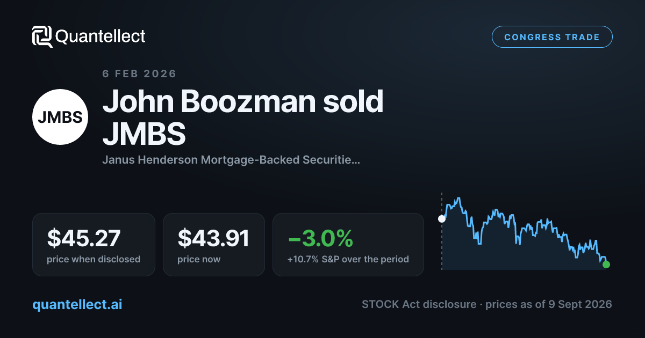645x338 pixels.
Task: Click the 6 FEB 2026 date label
Action: pos(139,74)
